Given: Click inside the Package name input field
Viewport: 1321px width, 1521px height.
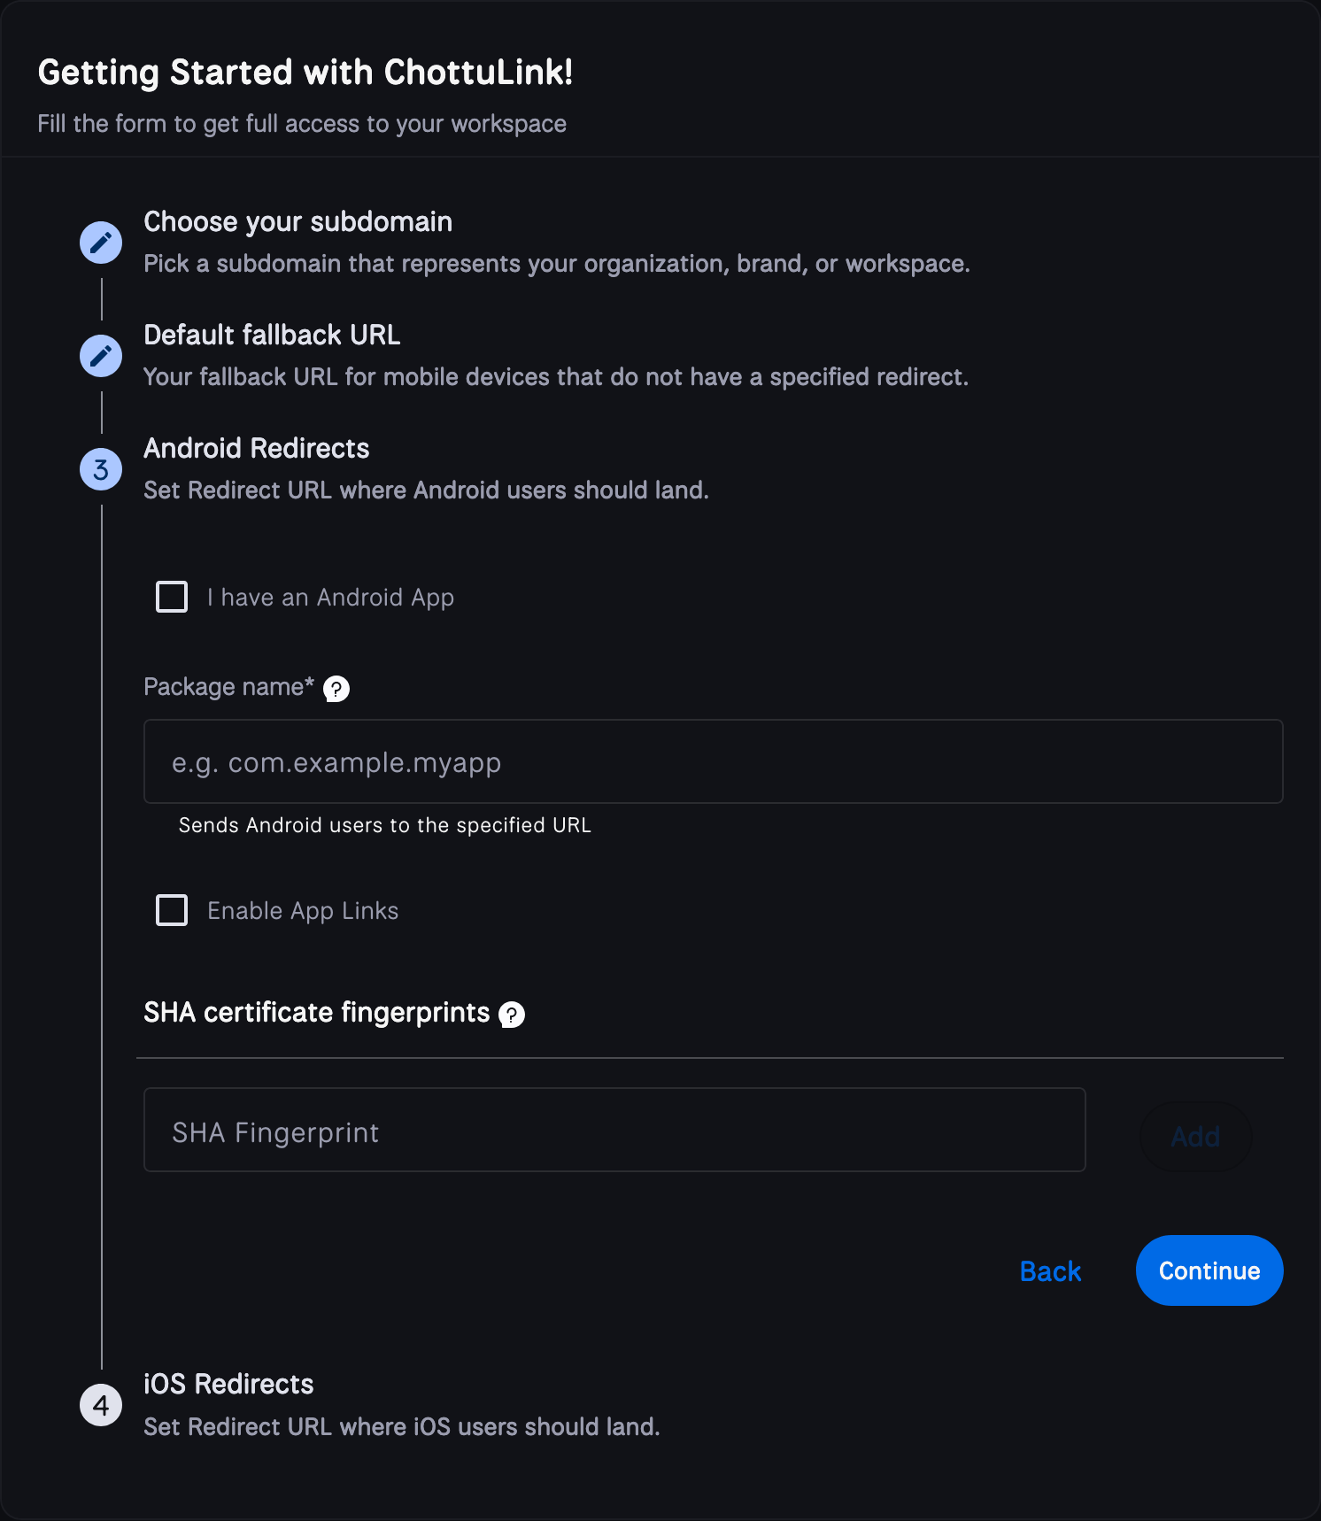Looking at the screenshot, I should [x=713, y=761].
